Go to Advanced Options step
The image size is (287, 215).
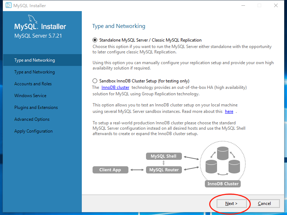tap(32, 119)
